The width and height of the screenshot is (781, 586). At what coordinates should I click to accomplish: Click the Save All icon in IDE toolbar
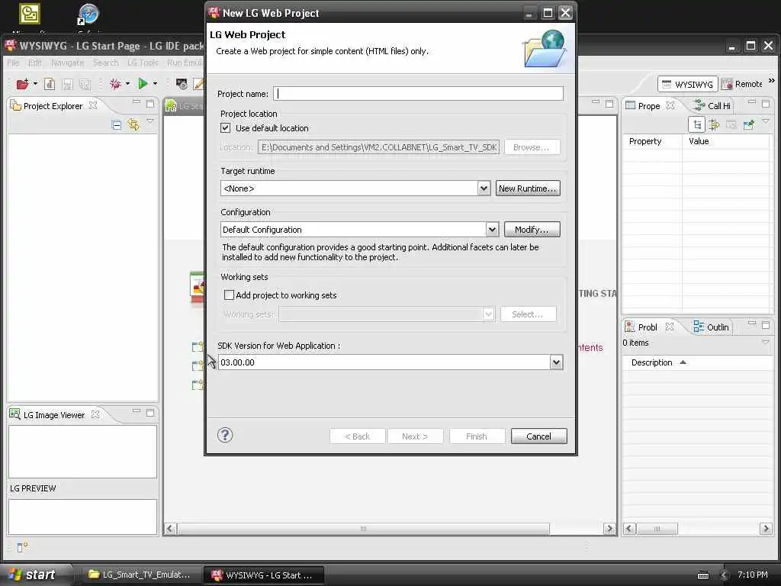click(85, 84)
